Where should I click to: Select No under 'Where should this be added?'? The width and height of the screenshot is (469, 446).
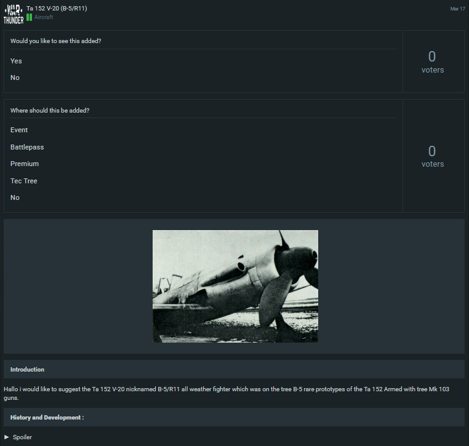[x=15, y=197]
